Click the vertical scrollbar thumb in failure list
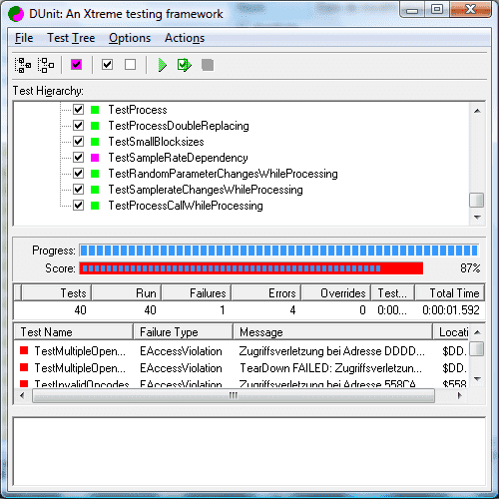The height and width of the screenshot is (499, 499). [x=477, y=348]
